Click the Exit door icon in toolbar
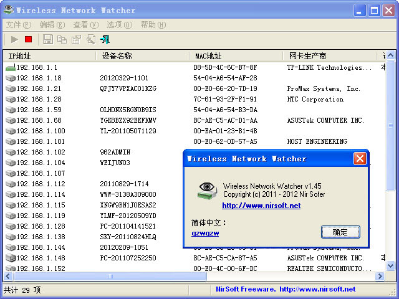 (x=105, y=39)
